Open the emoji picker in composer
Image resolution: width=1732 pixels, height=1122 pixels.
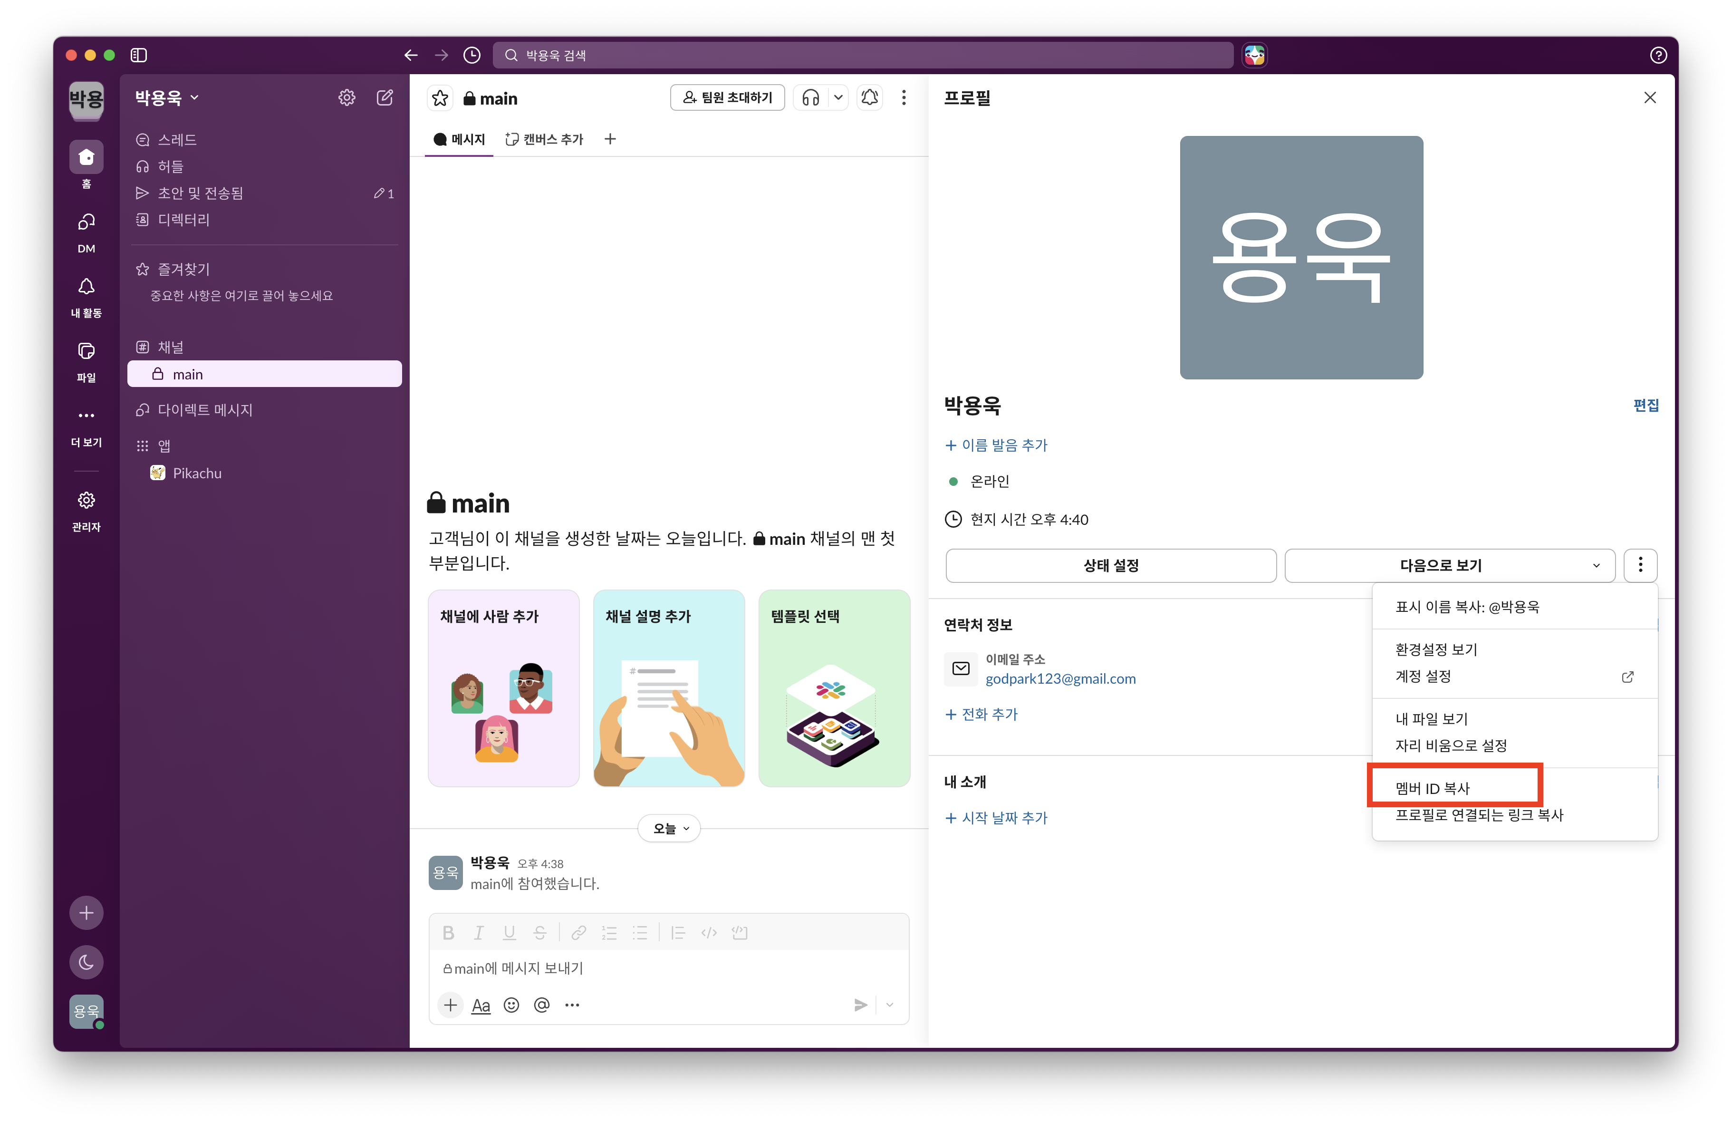coord(511,1005)
